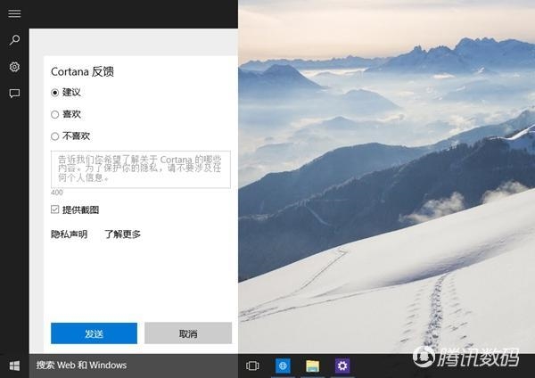
Task: Open the Cortana hamburger menu
Action: (14, 13)
